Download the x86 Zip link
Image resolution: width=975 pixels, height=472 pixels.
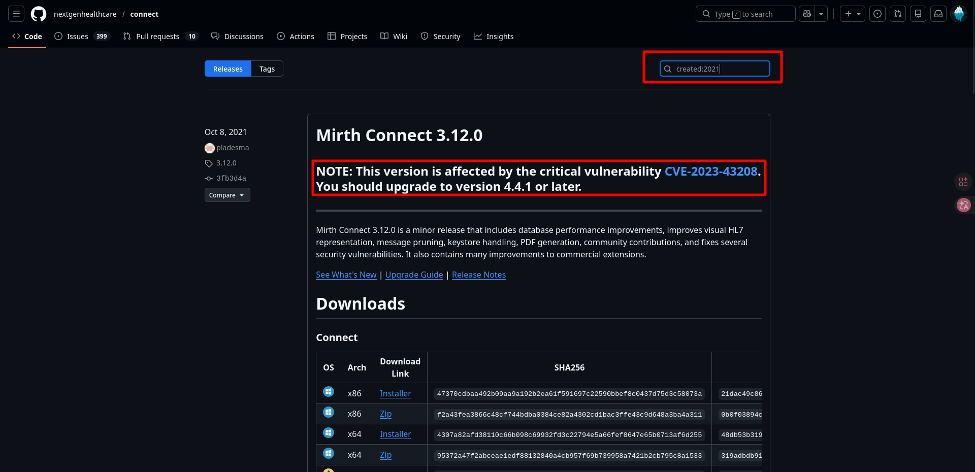[386, 414]
